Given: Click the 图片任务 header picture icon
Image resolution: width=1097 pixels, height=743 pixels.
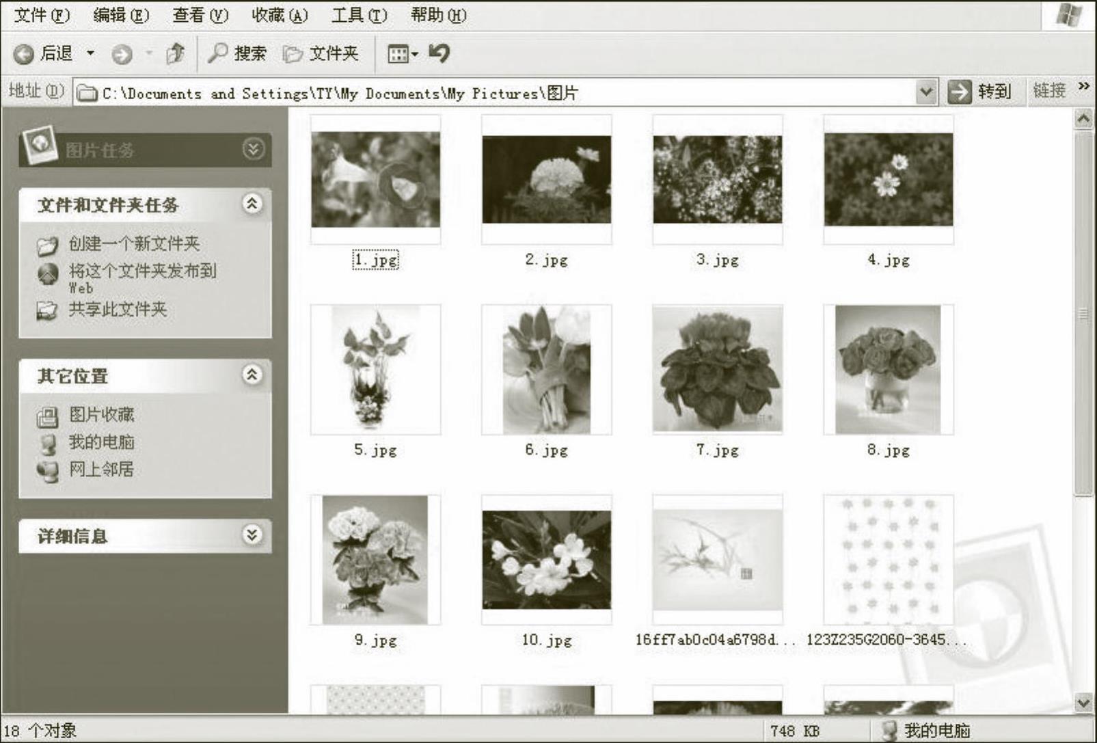Looking at the screenshot, I should [39, 146].
